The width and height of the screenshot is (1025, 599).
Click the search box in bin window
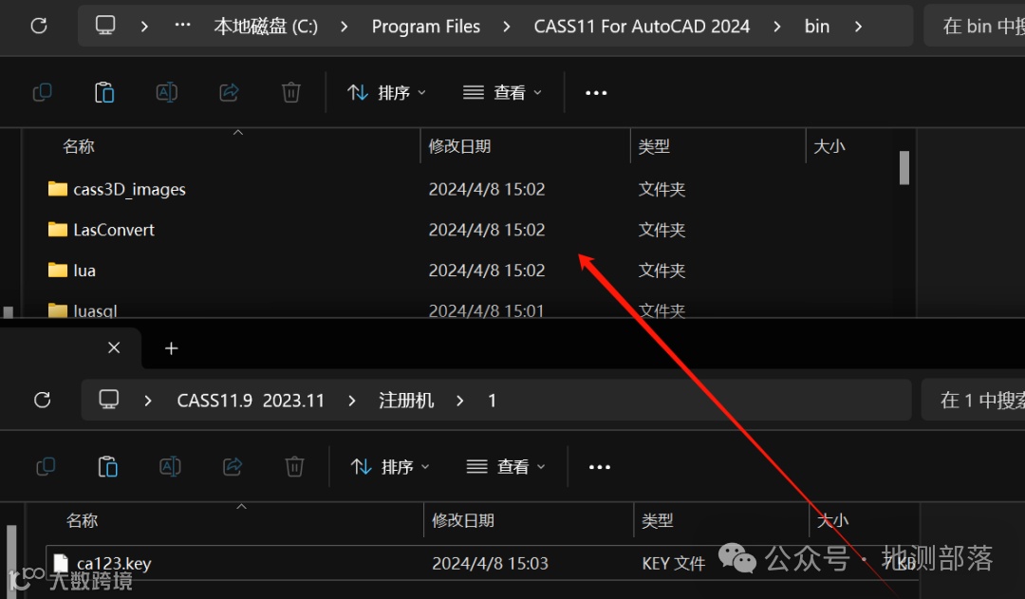coord(974,26)
